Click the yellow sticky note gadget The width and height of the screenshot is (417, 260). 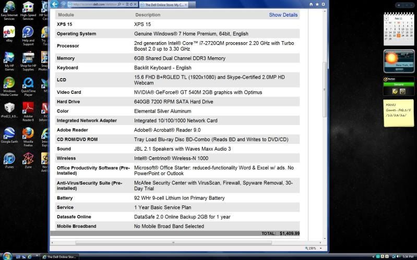[x=399, y=113]
